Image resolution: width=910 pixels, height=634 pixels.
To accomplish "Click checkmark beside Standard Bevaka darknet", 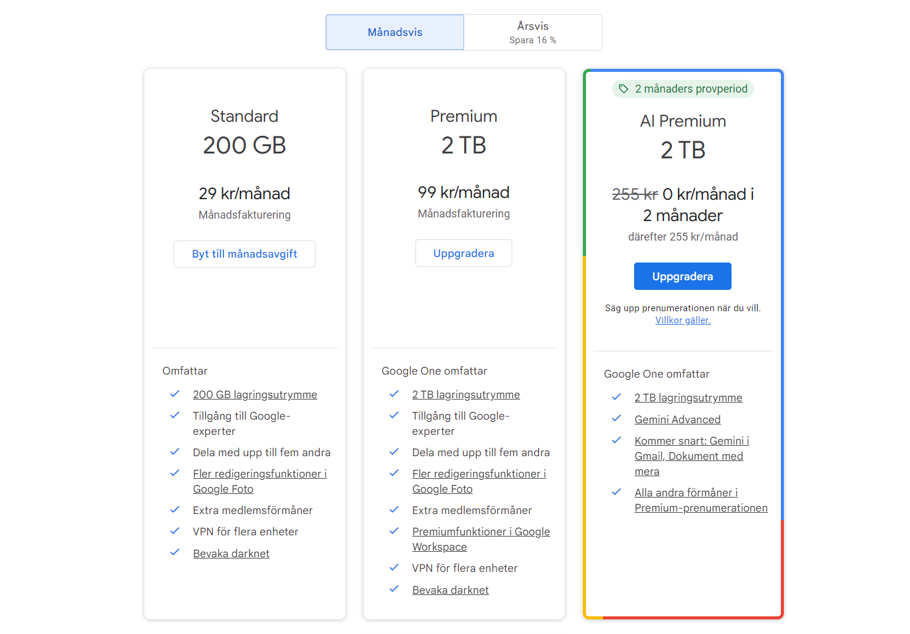I will (175, 552).
